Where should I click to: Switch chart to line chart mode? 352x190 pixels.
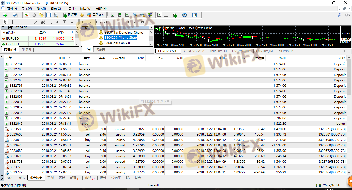click(127, 15)
